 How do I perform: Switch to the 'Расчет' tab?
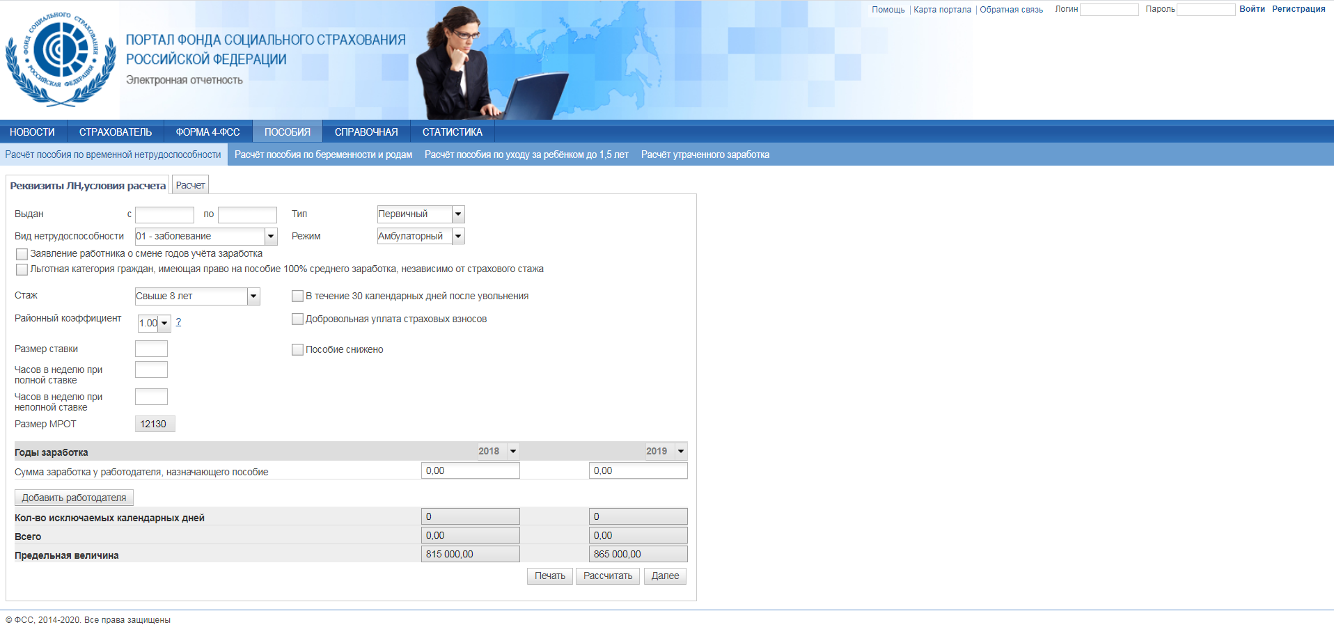point(190,185)
